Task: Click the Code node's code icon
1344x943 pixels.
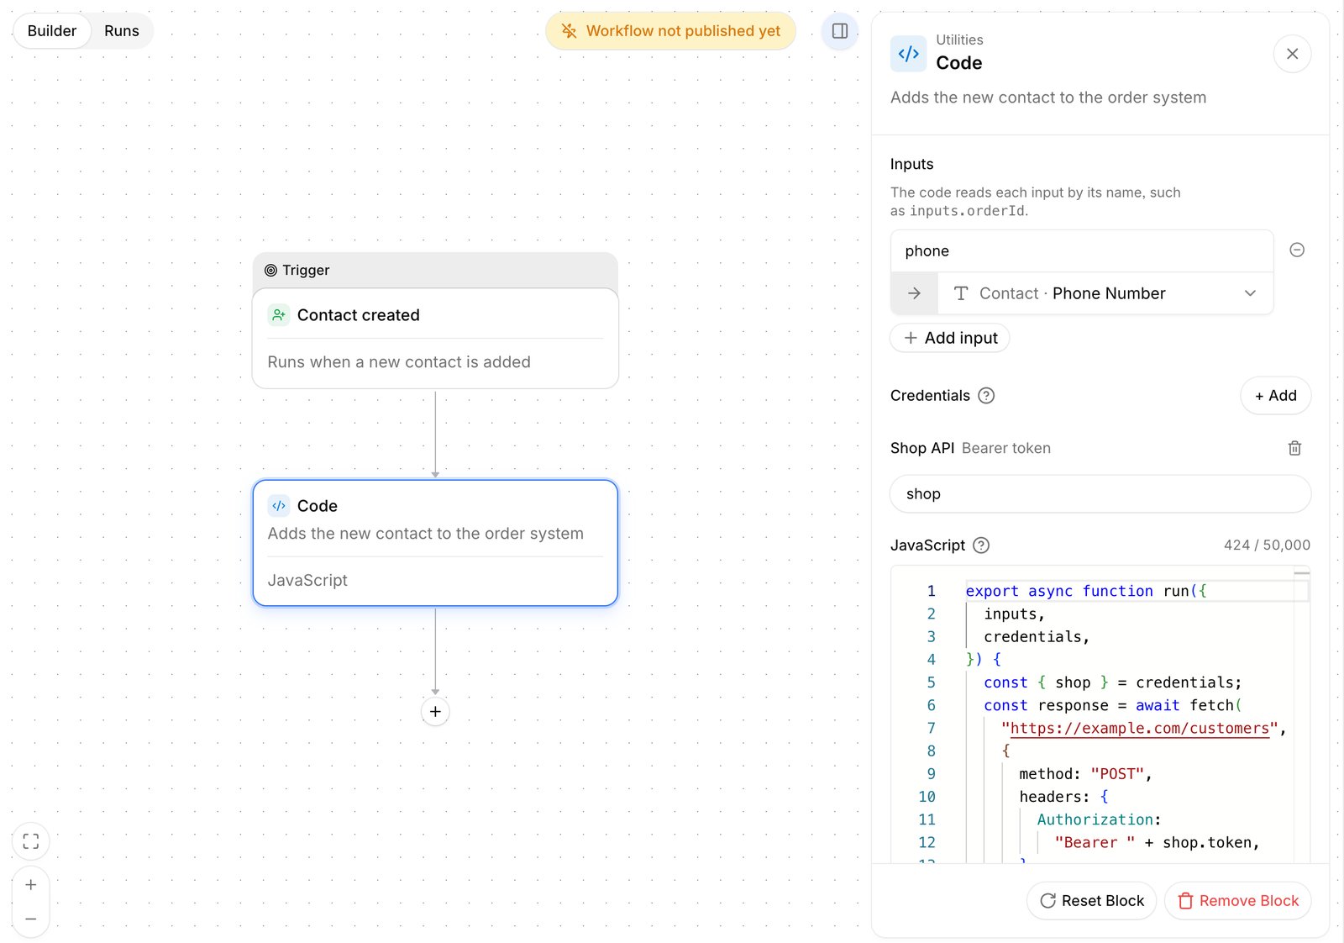Action: click(x=279, y=506)
